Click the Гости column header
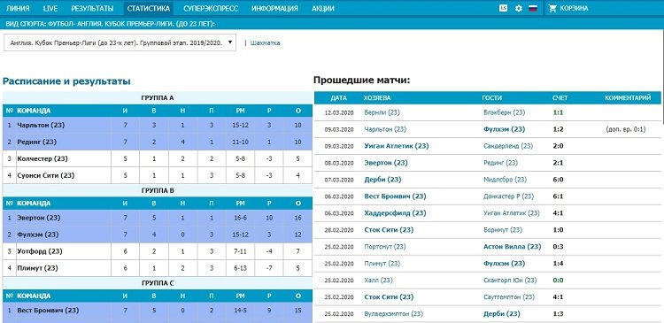The height and width of the screenshot is (323, 664). 492,98
